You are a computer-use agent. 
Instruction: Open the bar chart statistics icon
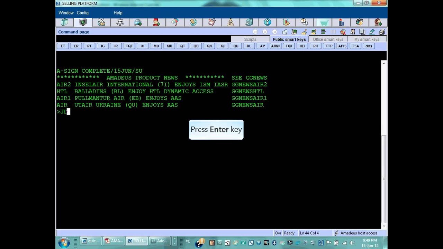(x=286, y=22)
